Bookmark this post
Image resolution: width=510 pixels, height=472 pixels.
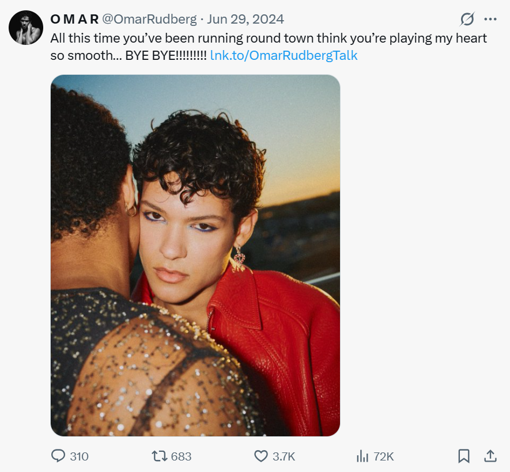click(x=464, y=456)
